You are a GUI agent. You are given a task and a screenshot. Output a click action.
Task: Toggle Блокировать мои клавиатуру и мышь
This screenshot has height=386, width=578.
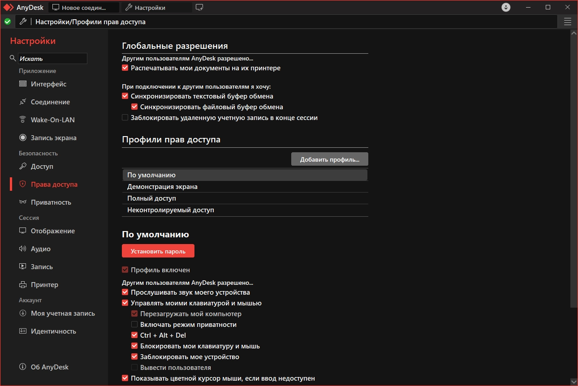pos(134,346)
